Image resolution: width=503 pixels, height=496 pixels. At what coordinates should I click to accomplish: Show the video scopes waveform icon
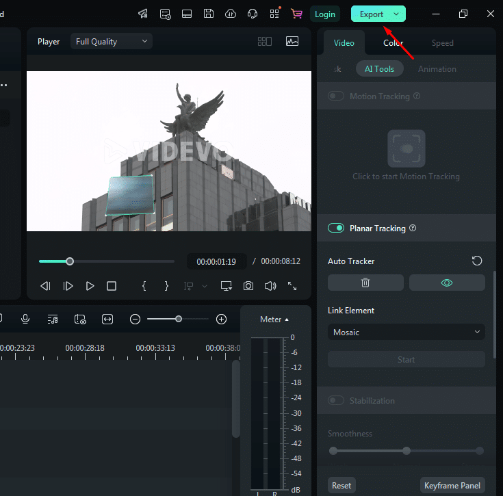coord(292,41)
